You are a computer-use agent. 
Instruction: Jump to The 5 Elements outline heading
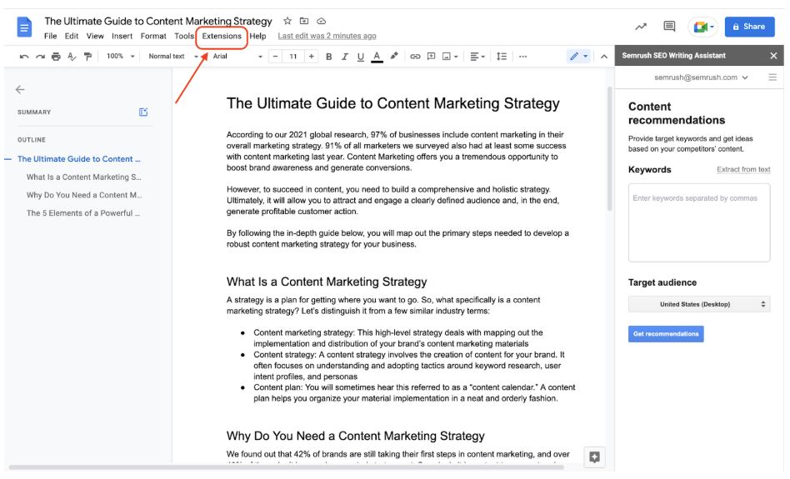pos(83,213)
